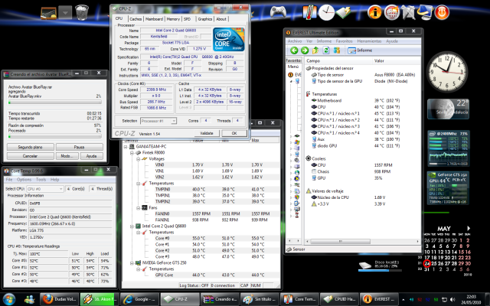Click the OK button in CPU-Z
The image size is (490, 306).
pos(234,133)
